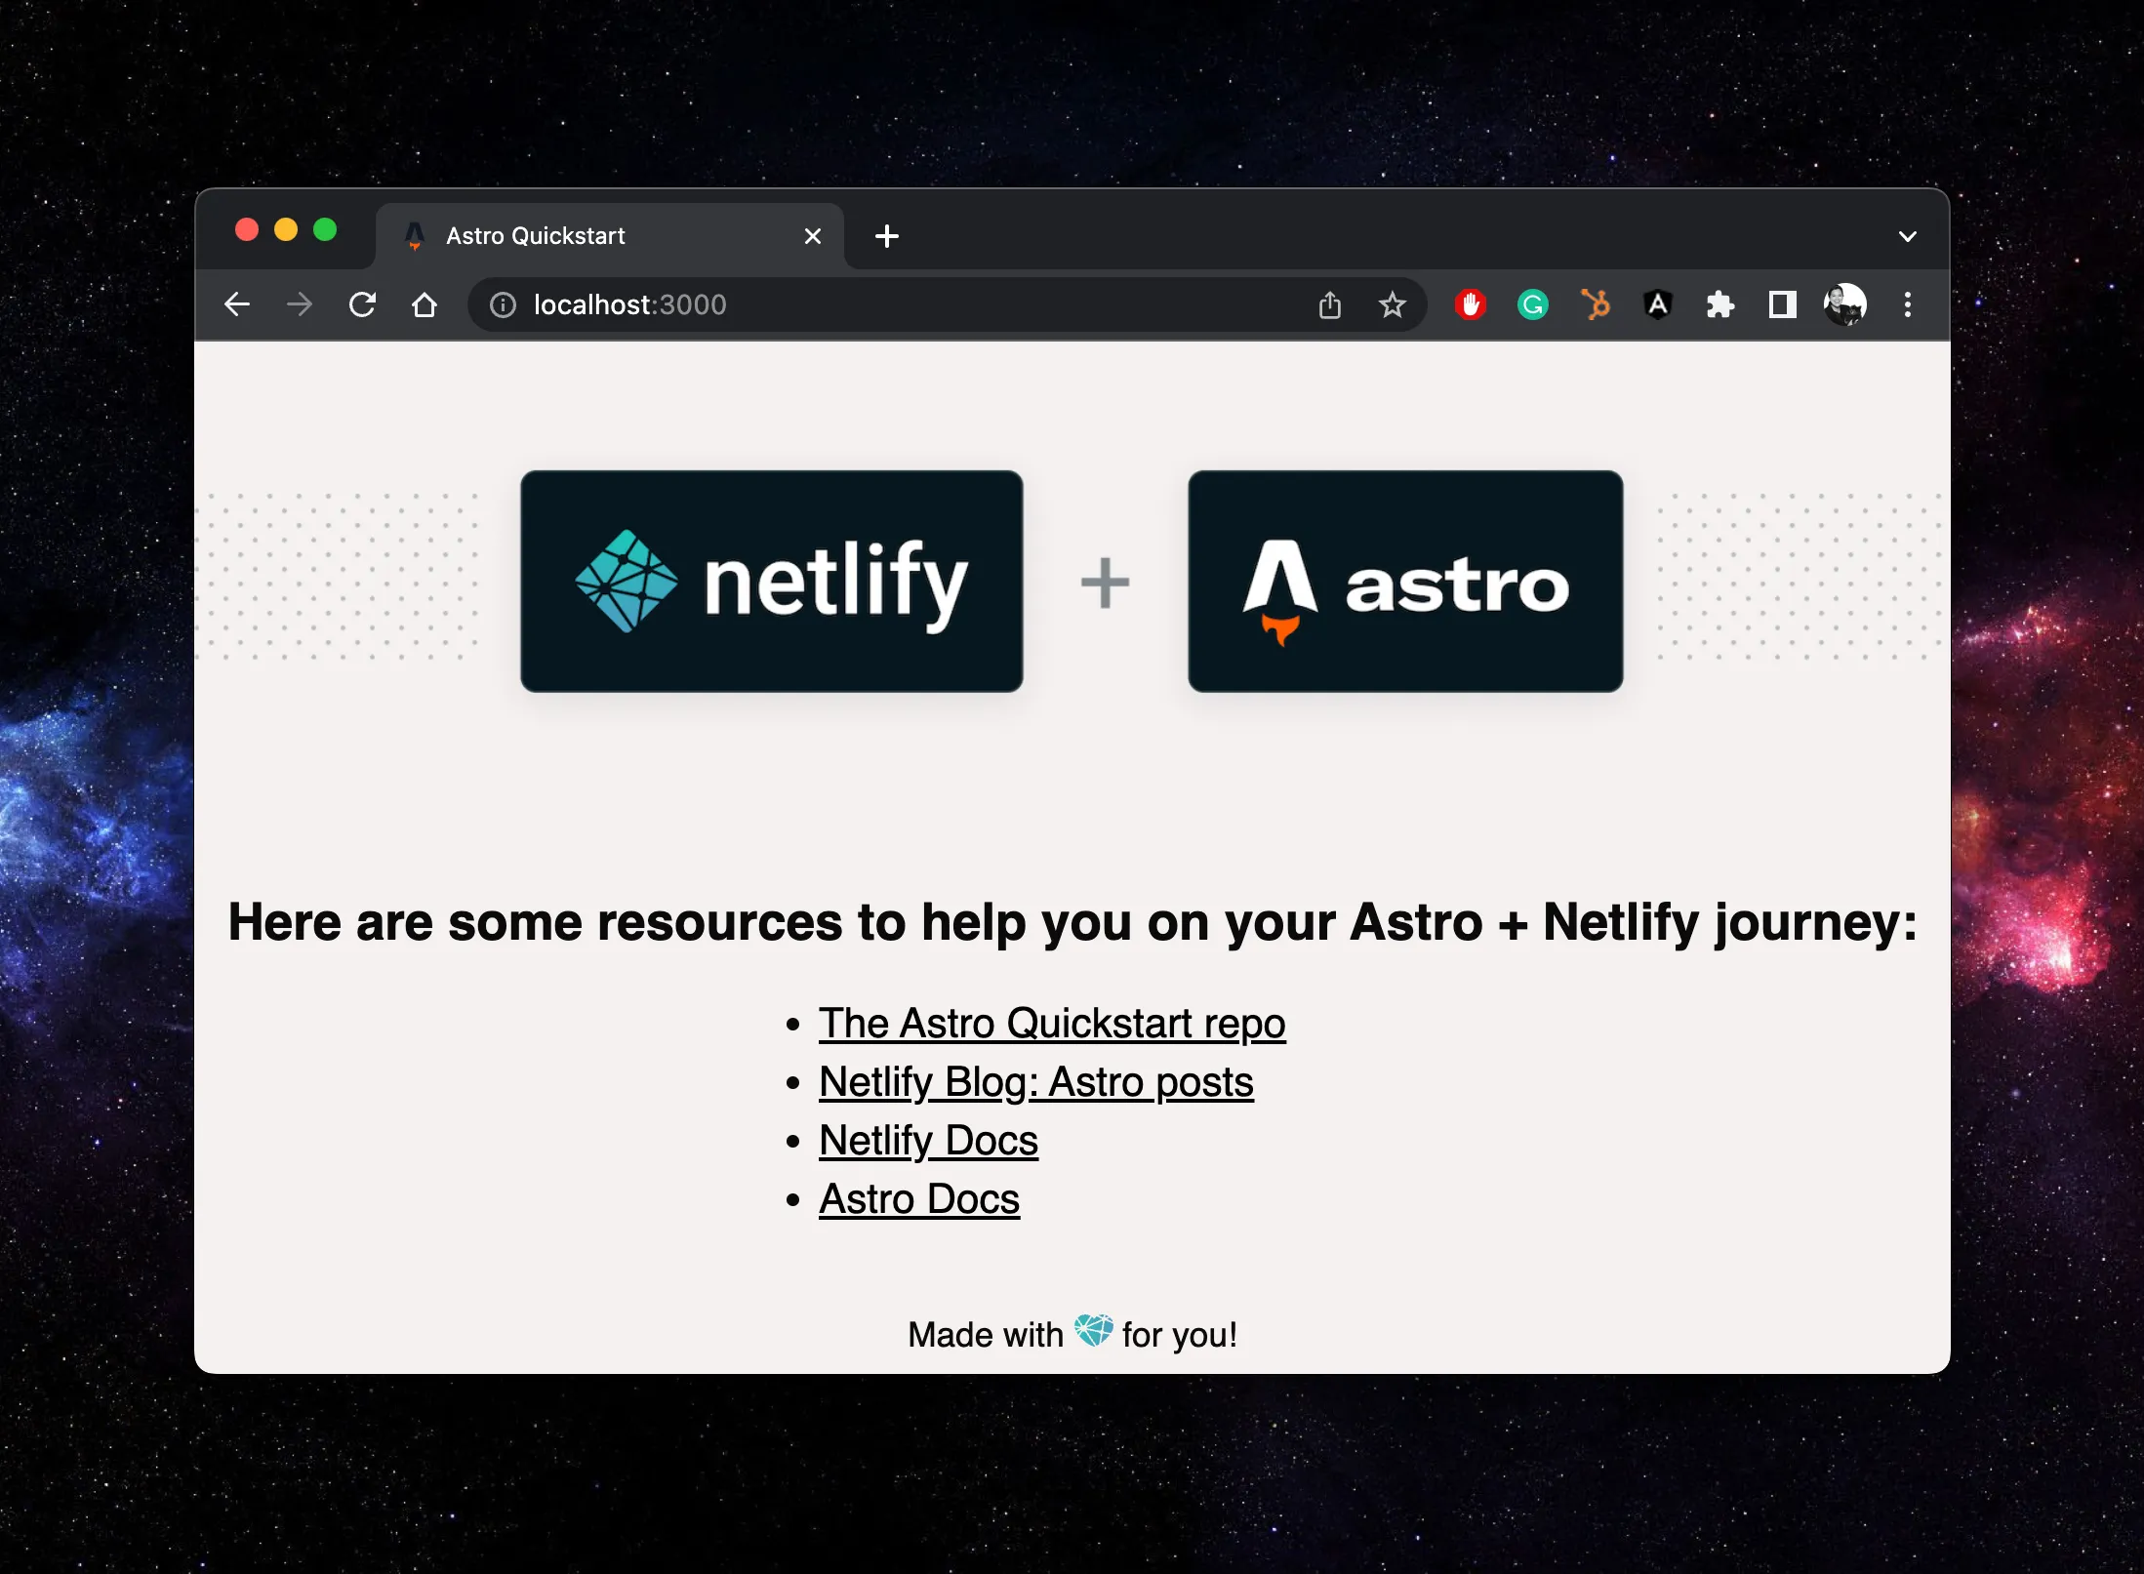This screenshot has width=2144, height=1574.
Task: Open the Chrome three-dot menu
Action: [x=1907, y=304]
